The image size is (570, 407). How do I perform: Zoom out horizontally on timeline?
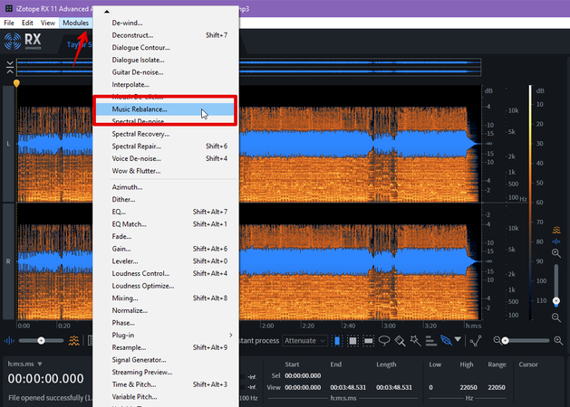point(497,340)
